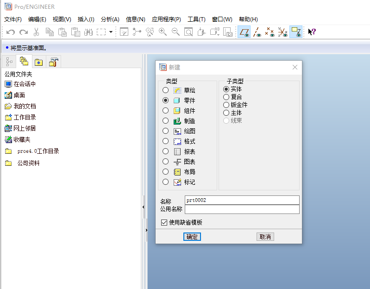Select 复合 subtype radio button
Screen dimensions: 370x289
(x=226, y=97)
